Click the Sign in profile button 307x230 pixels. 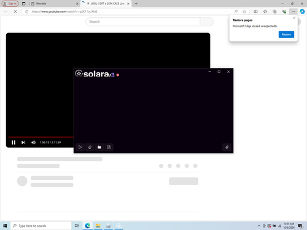10,4
